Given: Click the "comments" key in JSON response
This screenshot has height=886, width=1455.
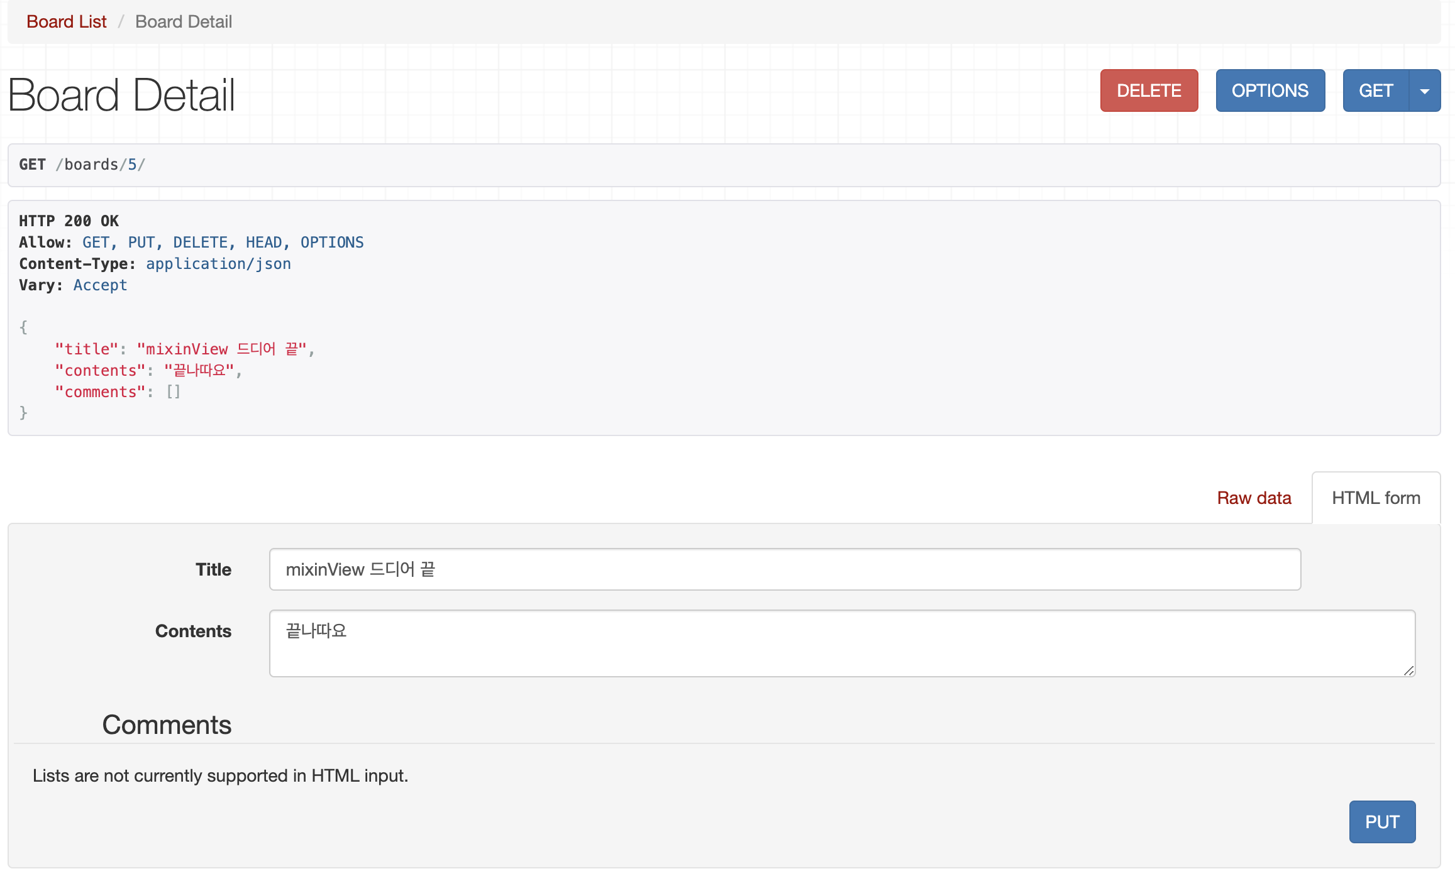Looking at the screenshot, I should click(100, 392).
